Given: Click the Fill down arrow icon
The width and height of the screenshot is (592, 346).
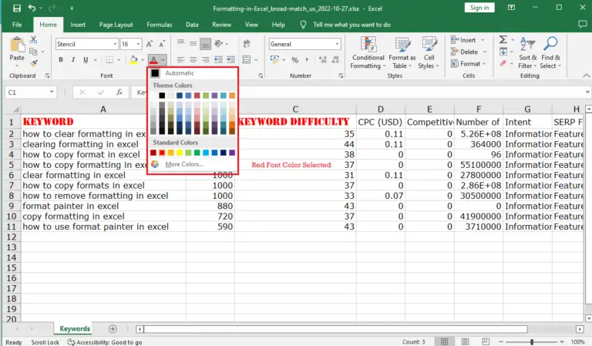Looking at the screenshot, I should point(503,52).
